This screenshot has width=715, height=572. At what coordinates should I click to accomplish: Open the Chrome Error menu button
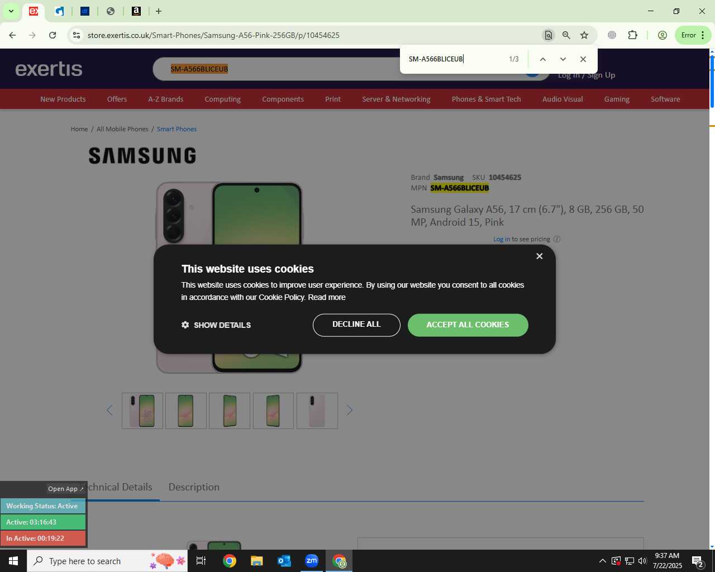pos(693,35)
